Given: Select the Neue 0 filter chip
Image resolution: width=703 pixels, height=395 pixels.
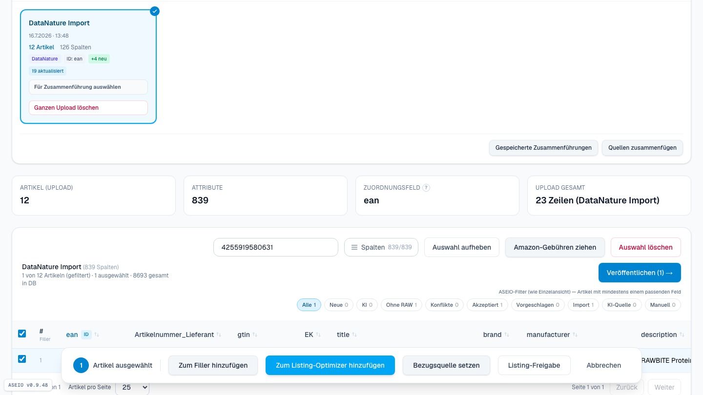Looking at the screenshot, I should tap(339, 305).
